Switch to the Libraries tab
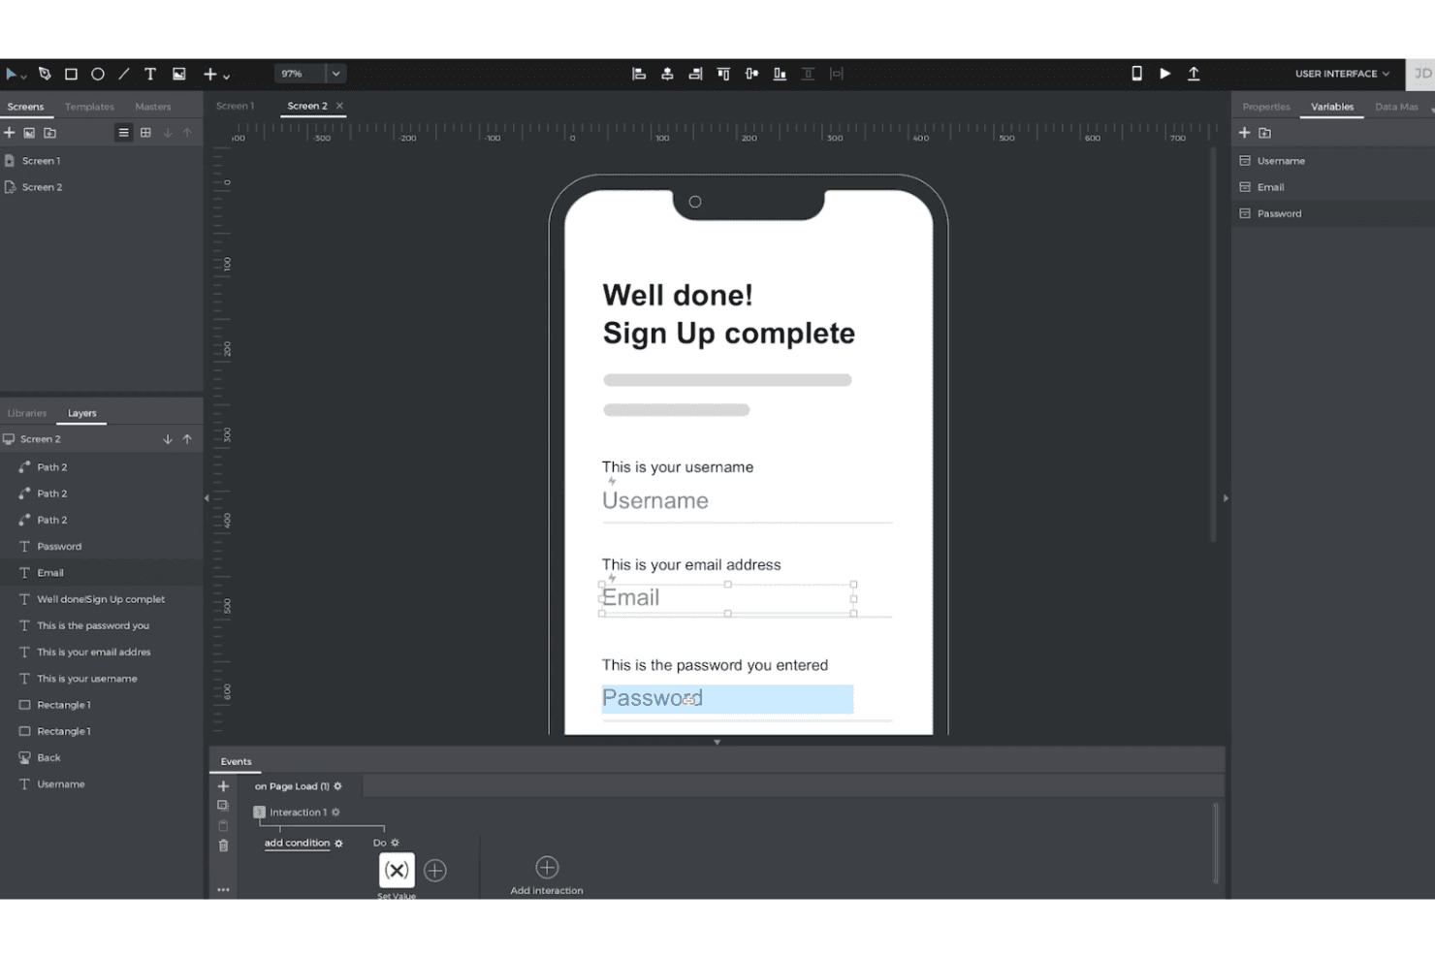 point(27,413)
